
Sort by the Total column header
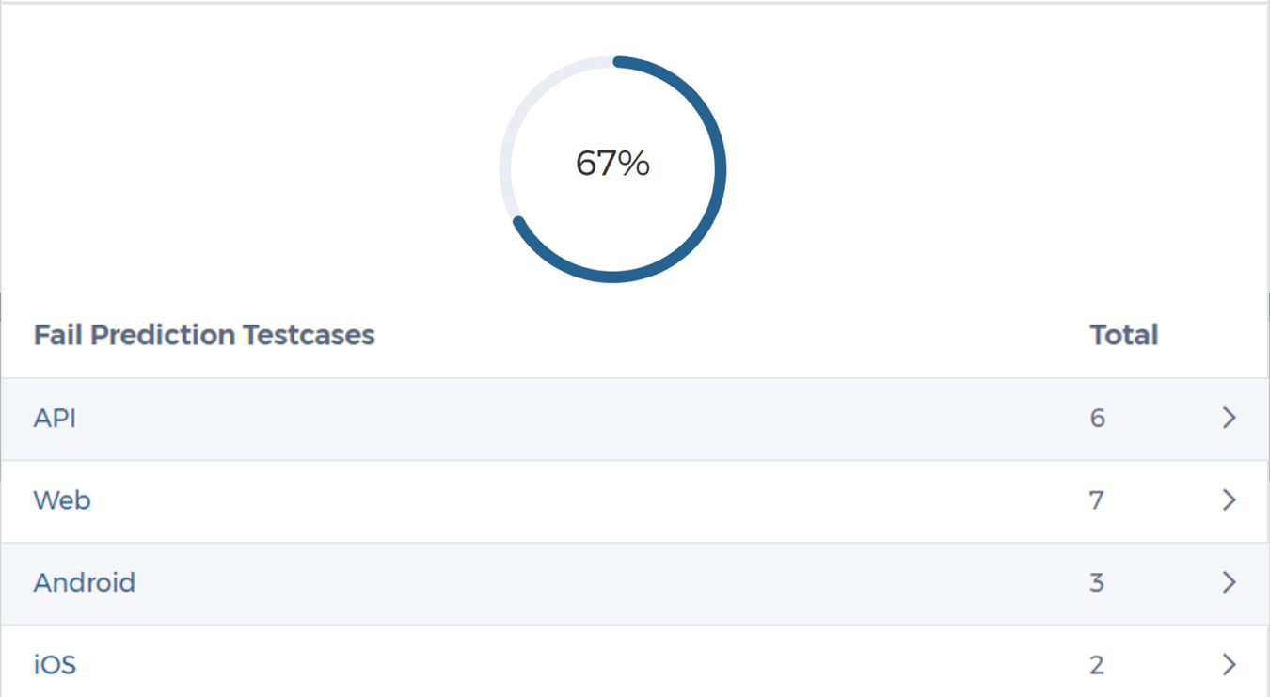click(1123, 335)
